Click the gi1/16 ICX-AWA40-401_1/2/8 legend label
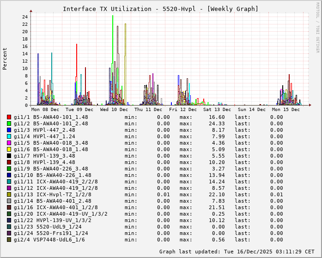 point(55,207)
